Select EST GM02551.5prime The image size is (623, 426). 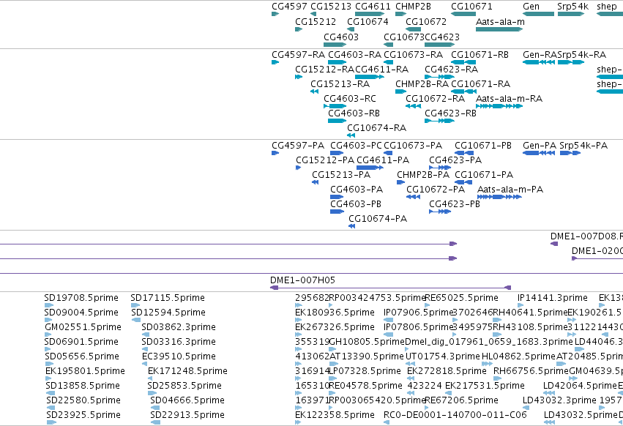point(83,327)
